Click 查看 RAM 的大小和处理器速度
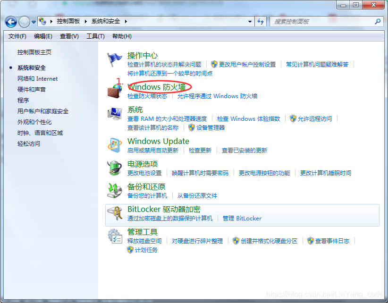Image resolution: width=388 pixels, height=303 pixels. [x=167, y=119]
